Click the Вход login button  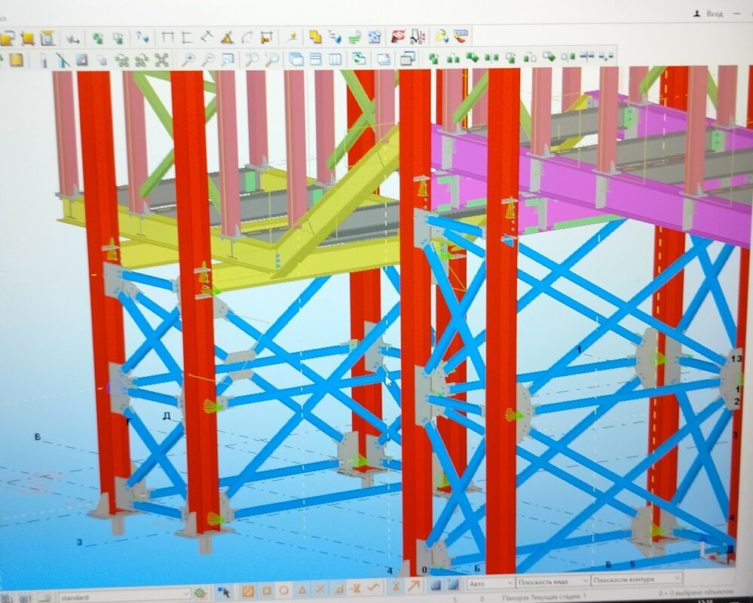(707, 14)
